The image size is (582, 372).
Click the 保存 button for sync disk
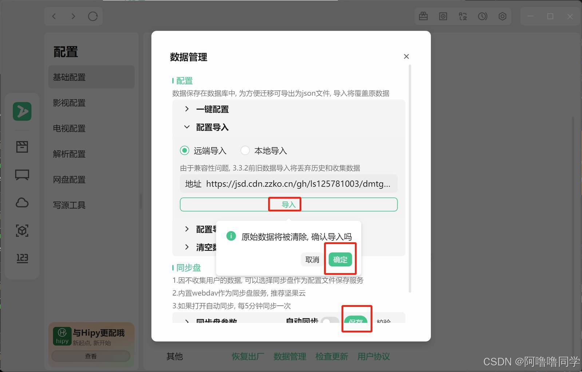[356, 320]
